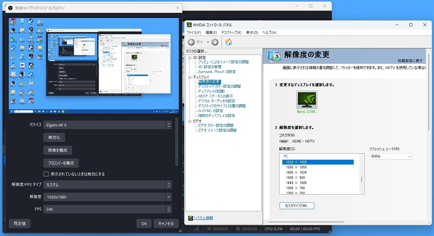Click the recording status icon in OBS status bar
The height and width of the screenshot is (236, 434).
(x=238, y=229)
